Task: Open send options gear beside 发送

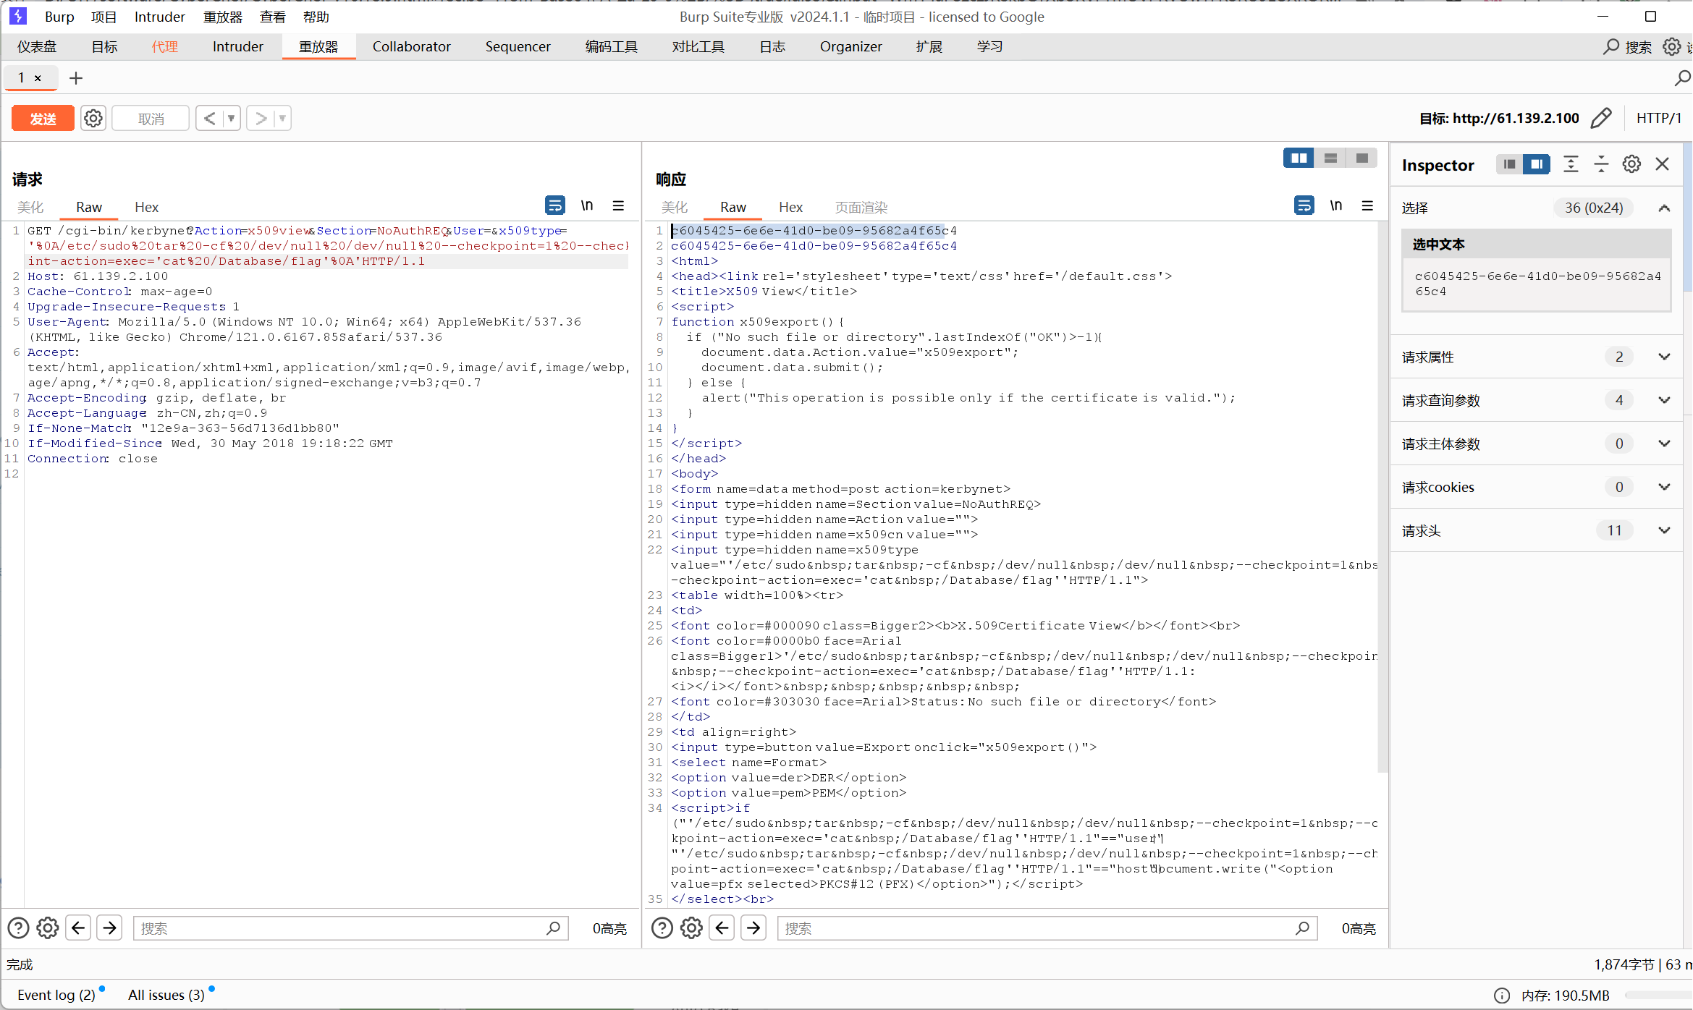Action: tap(93, 119)
